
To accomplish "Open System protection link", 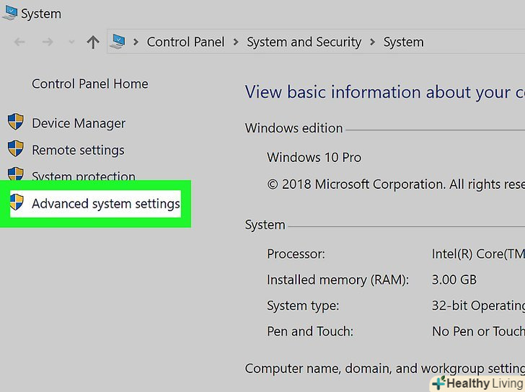I will 84,176.
